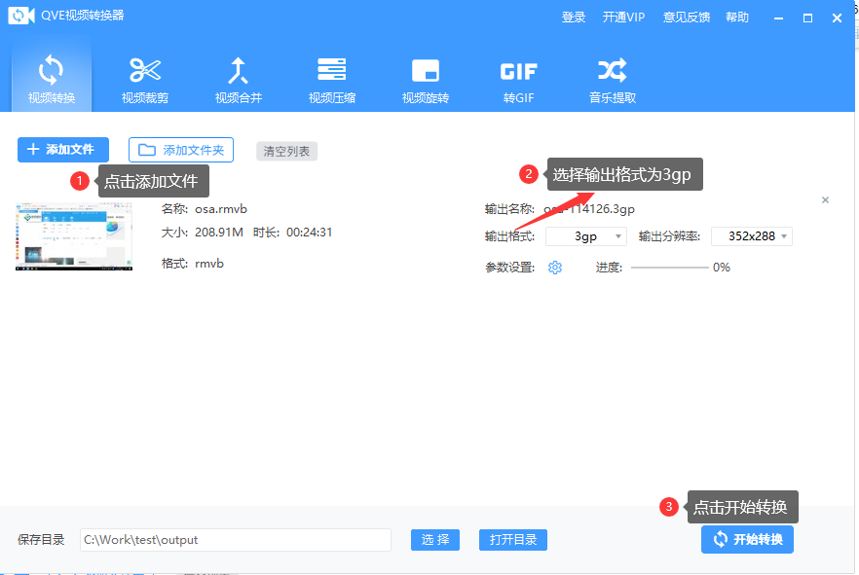Screen dimensions: 859x575
Task: Open the 视频旋转 rotate tool
Action: coord(426,79)
